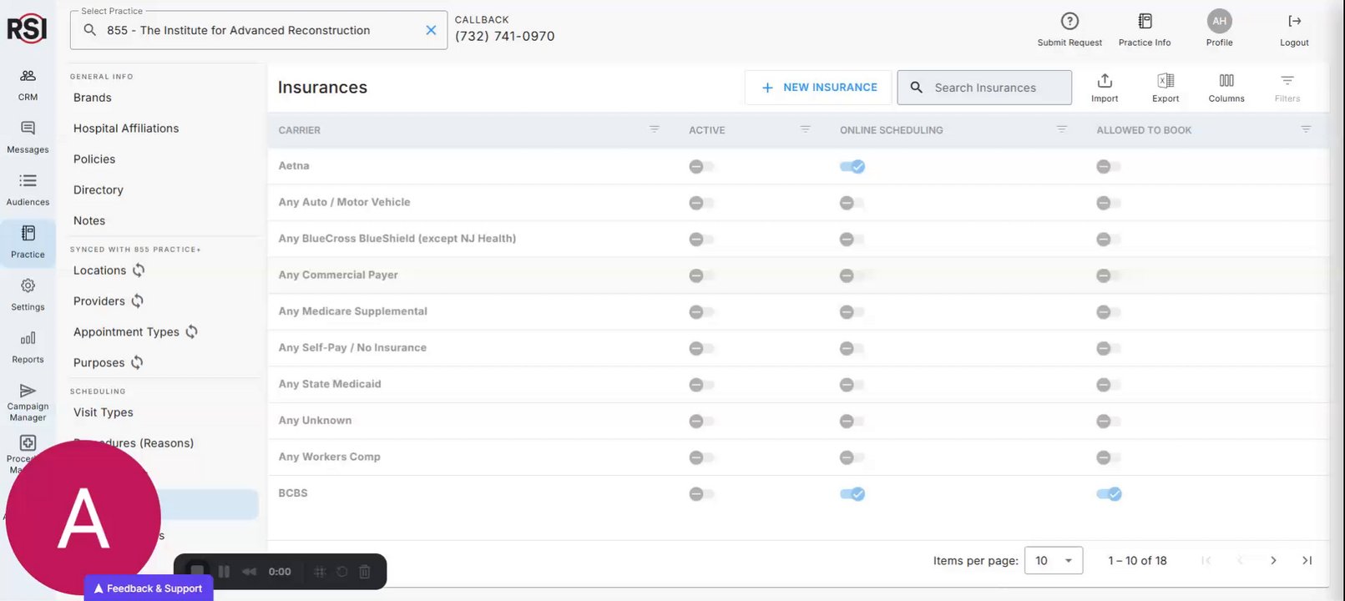The image size is (1345, 601).
Task: Open Allowed To Book column filter menu
Action: click(1307, 129)
